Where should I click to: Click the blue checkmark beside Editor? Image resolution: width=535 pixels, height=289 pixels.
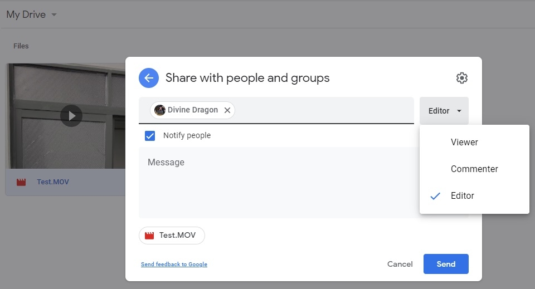click(435, 196)
